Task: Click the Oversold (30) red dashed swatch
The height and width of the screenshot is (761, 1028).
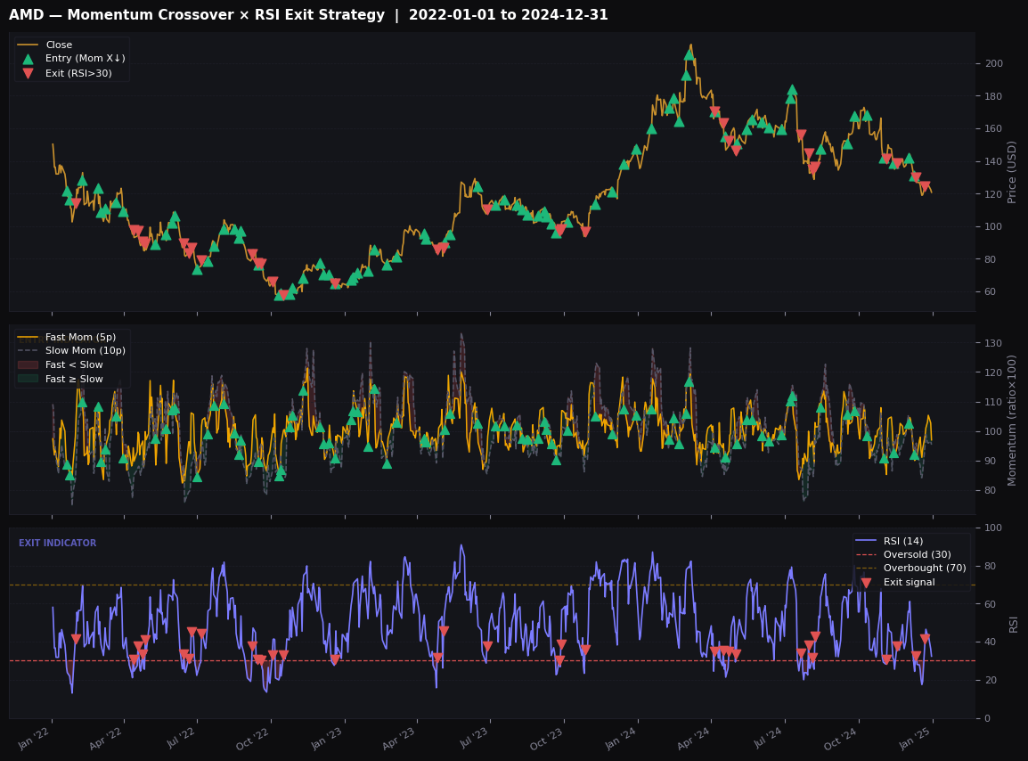Action: coord(866,554)
